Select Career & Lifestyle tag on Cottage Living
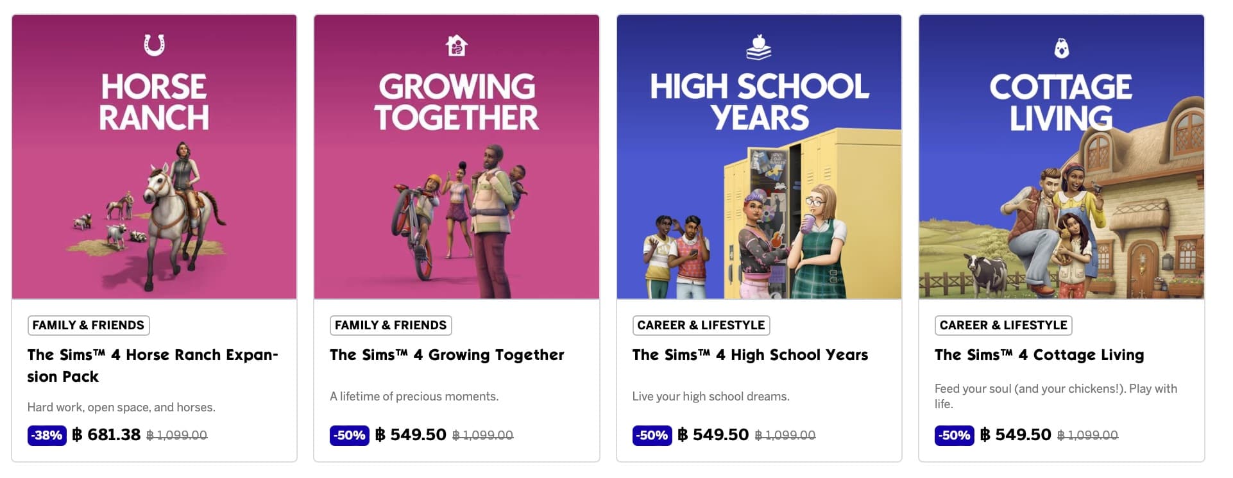The width and height of the screenshot is (1233, 478). tap(1003, 326)
